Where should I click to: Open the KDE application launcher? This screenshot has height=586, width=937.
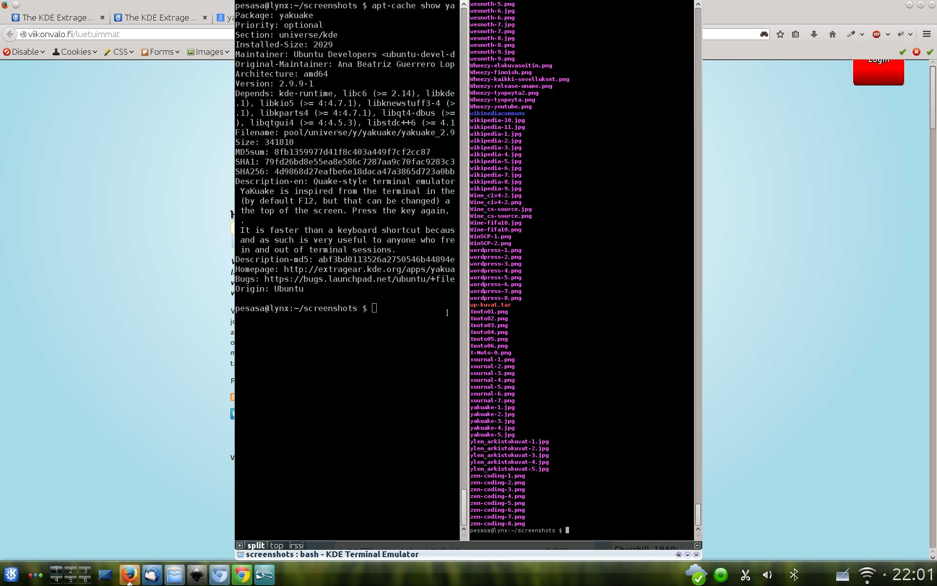11,575
